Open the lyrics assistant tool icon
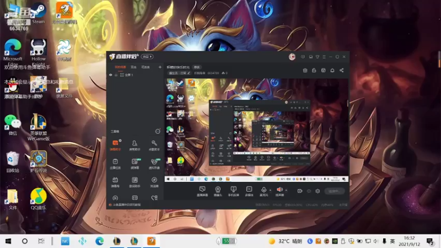This screenshot has height=248, width=441. point(135,182)
